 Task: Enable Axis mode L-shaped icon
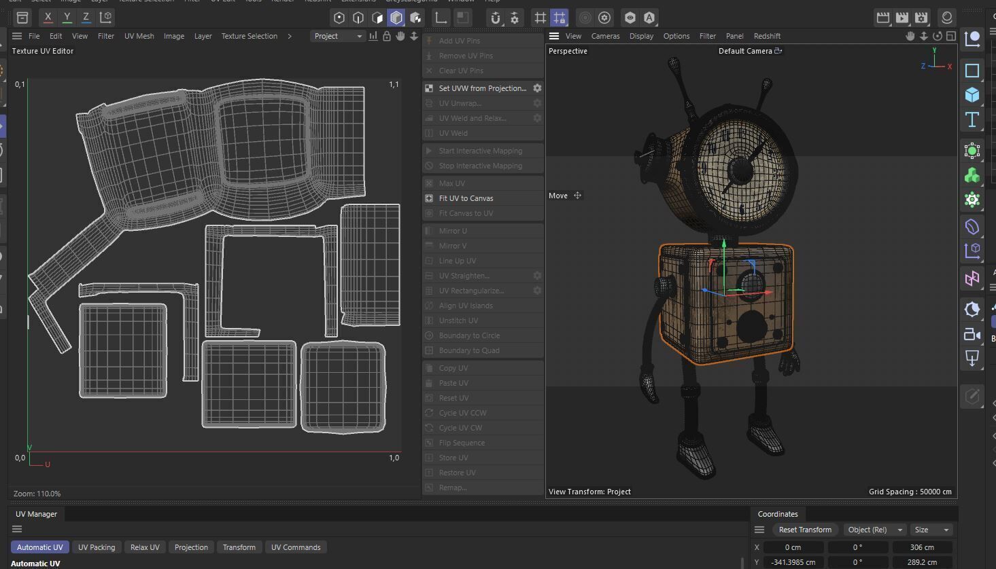(441, 18)
